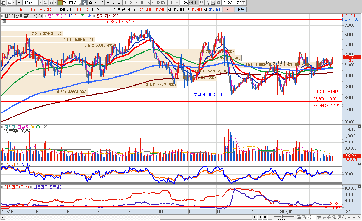Select the tick (틱) chart tab
The height and width of the screenshot is (221, 362).
(x=118, y=3)
